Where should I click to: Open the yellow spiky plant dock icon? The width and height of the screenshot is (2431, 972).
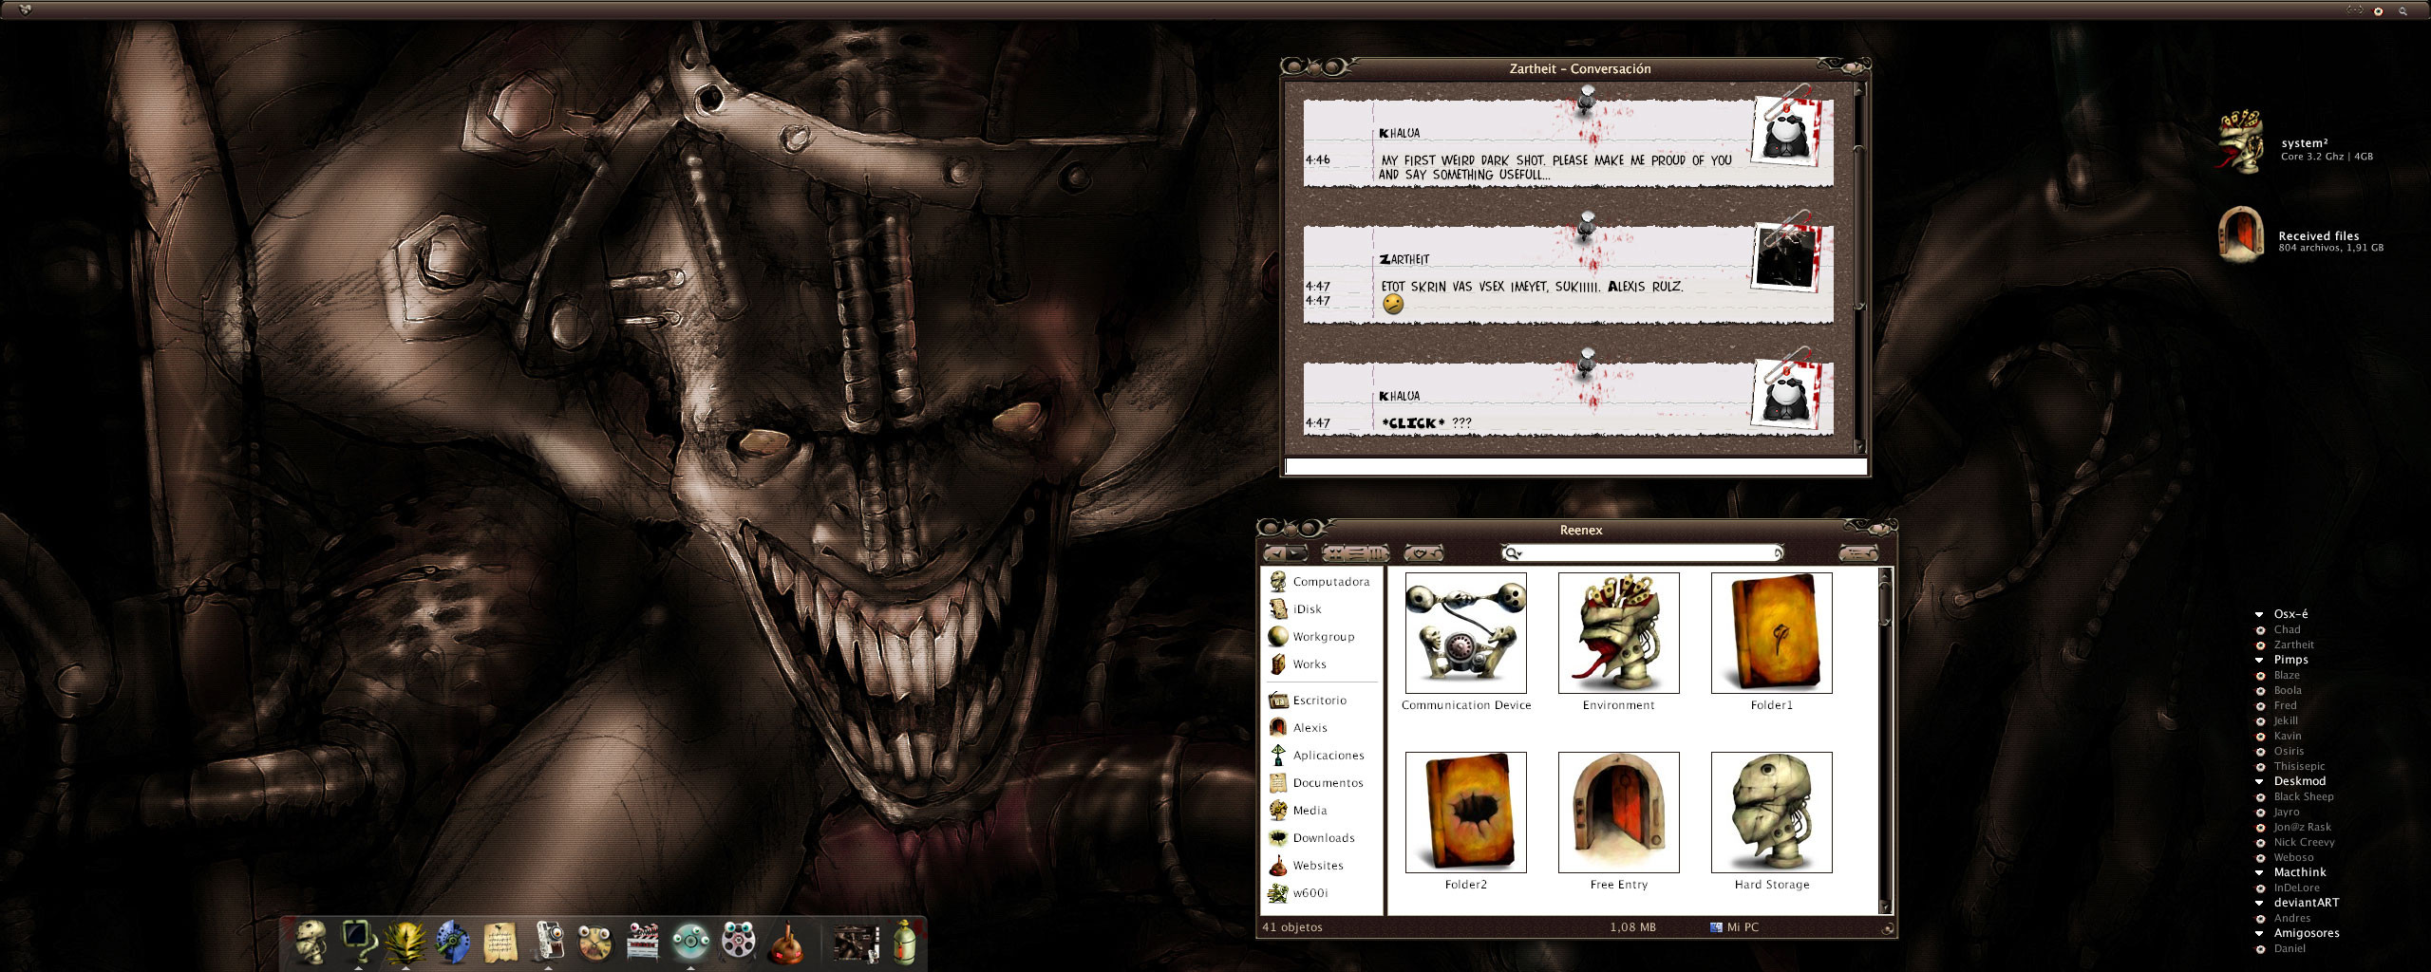(x=405, y=941)
